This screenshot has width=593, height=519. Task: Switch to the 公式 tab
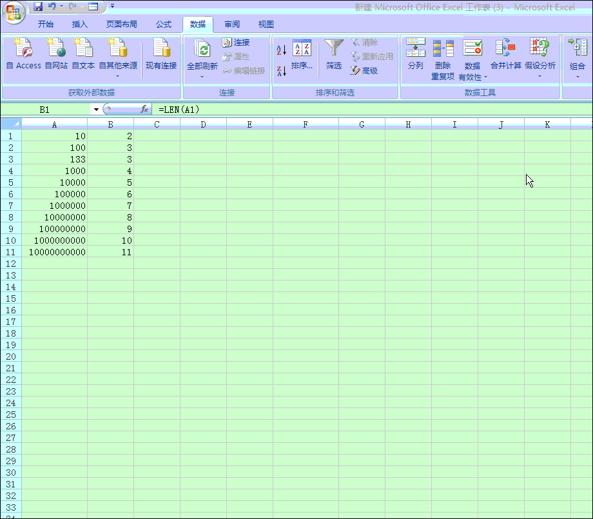(164, 24)
